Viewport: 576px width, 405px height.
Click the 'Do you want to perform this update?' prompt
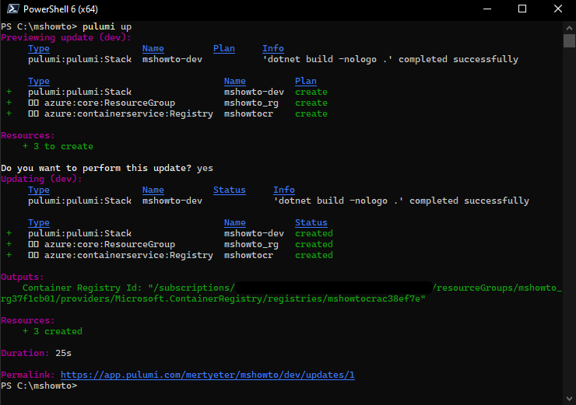(96, 169)
